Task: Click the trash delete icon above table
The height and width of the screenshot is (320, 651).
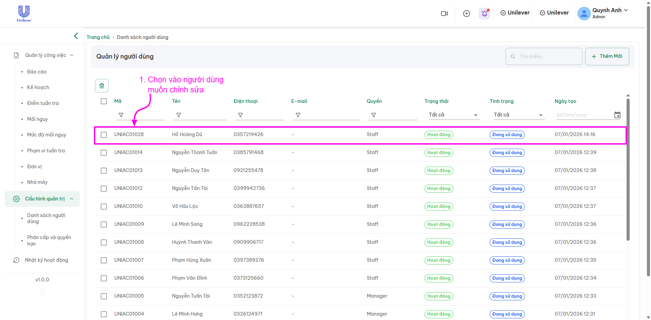Action: pos(102,86)
